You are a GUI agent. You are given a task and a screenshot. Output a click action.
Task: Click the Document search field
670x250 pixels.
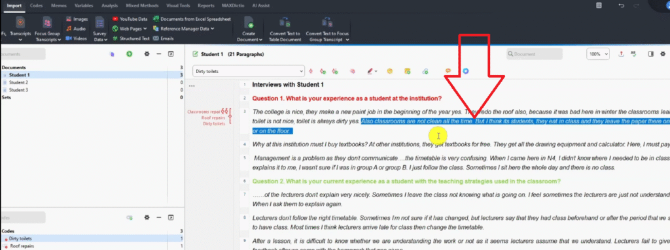[534, 54]
